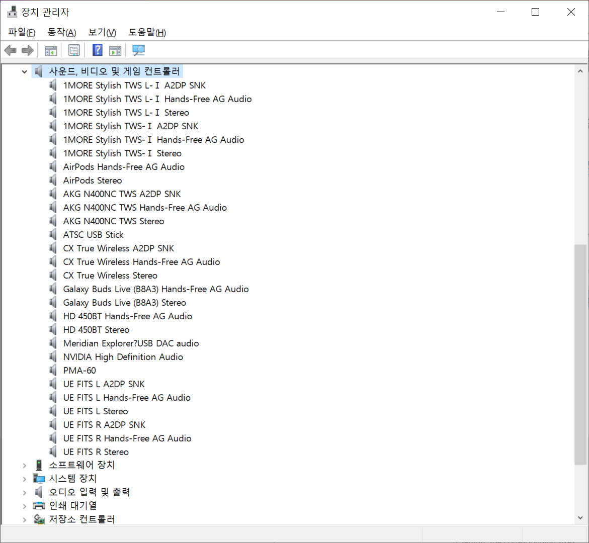
Task: Select Meridian Explorer?USB DAC audio
Action: tap(131, 343)
